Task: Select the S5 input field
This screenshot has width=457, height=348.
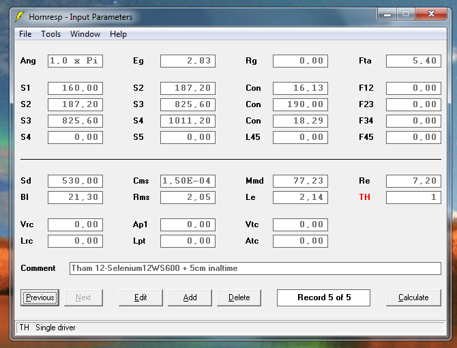Action: pyautogui.click(x=188, y=137)
